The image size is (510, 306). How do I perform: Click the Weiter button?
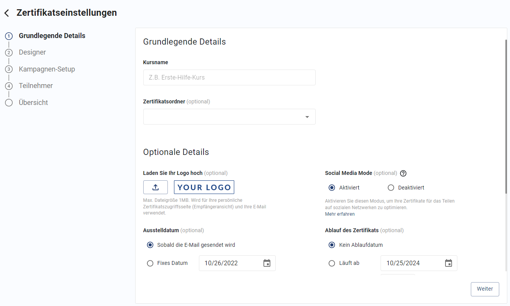click(485, 289)
